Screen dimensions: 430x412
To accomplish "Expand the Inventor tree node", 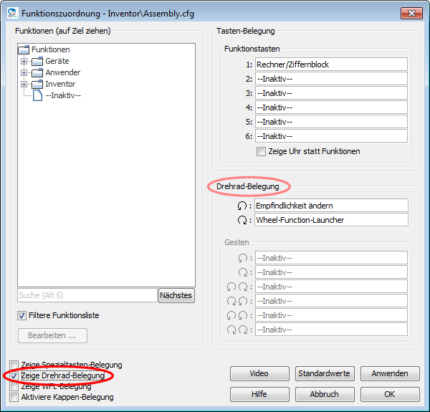I will click(24, 84).
